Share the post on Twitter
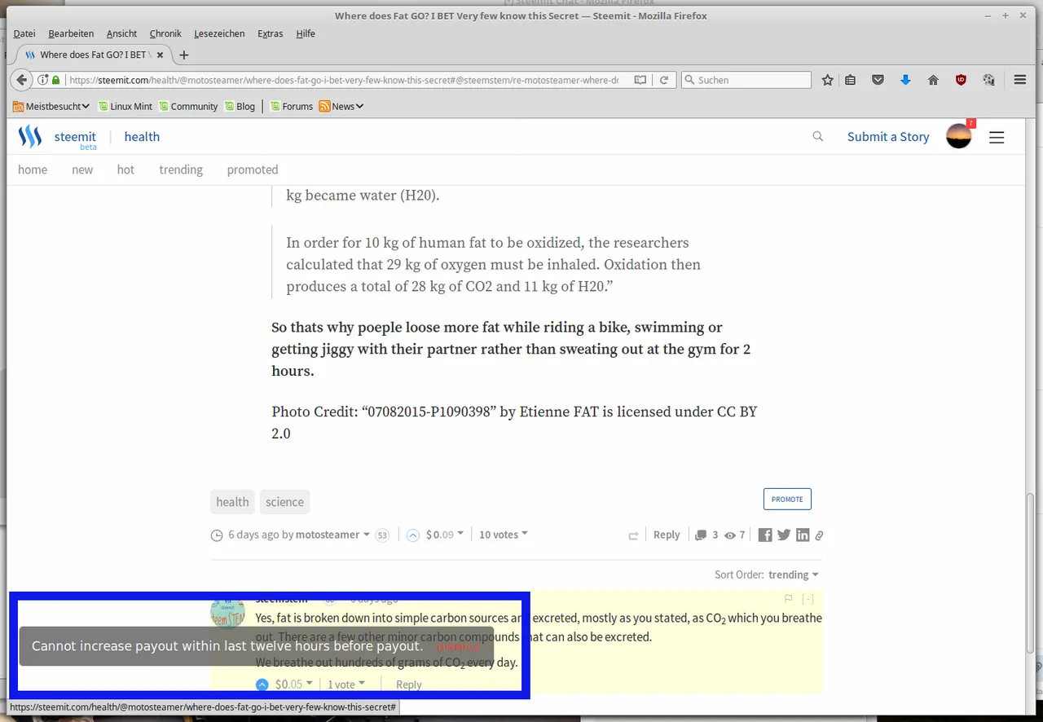Image resolution: width=1043 pixels, height=722 pixels. click(x=784, y=535)
